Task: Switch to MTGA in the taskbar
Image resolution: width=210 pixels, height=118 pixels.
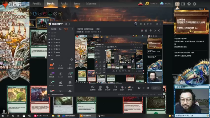Action: pyautogui.click(x=101, y=116)
